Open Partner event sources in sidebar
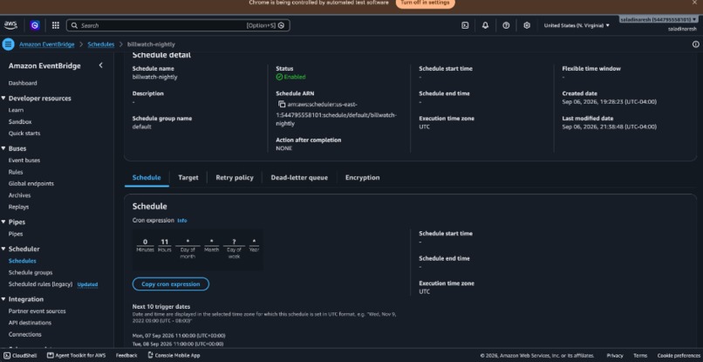The height and width of the screenshot is (362, 703). [38, 311]
